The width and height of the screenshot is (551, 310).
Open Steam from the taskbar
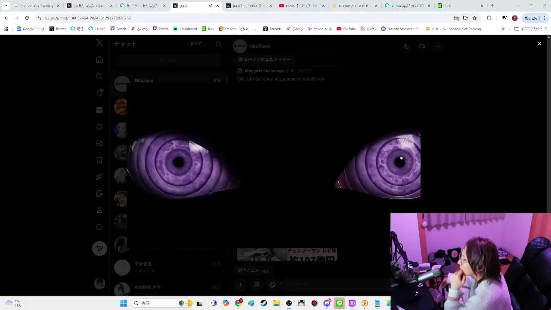pyautogui.click(x=264, y=303)
